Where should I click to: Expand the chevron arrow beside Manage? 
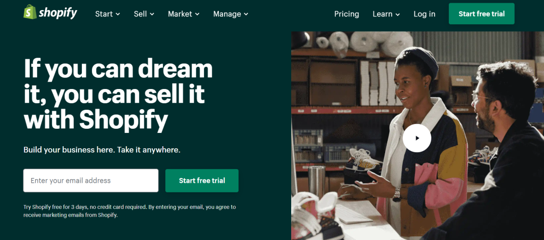coord(246,14)
